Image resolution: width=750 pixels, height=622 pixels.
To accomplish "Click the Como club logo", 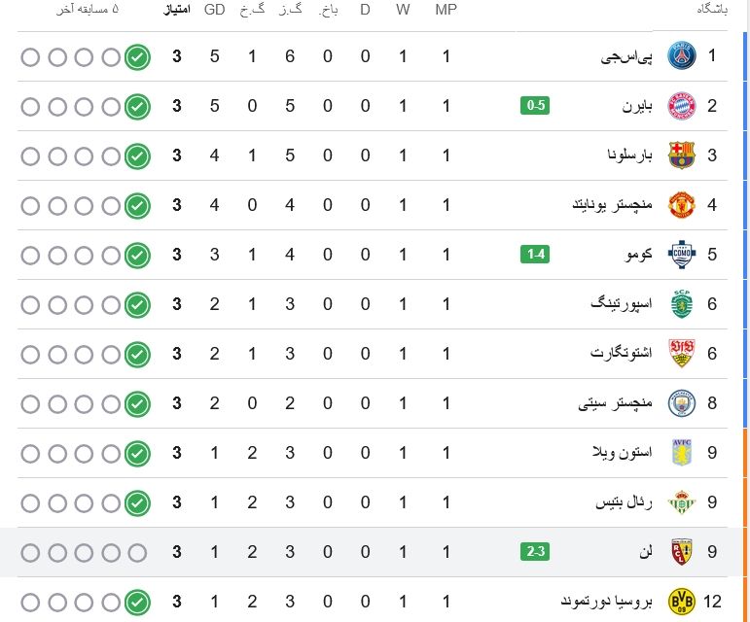I will tap(681, 255).
